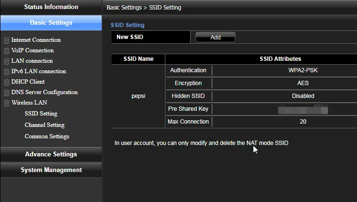
Task: Click the icon beside LAN connection
Action: click(x=7, y=61)
